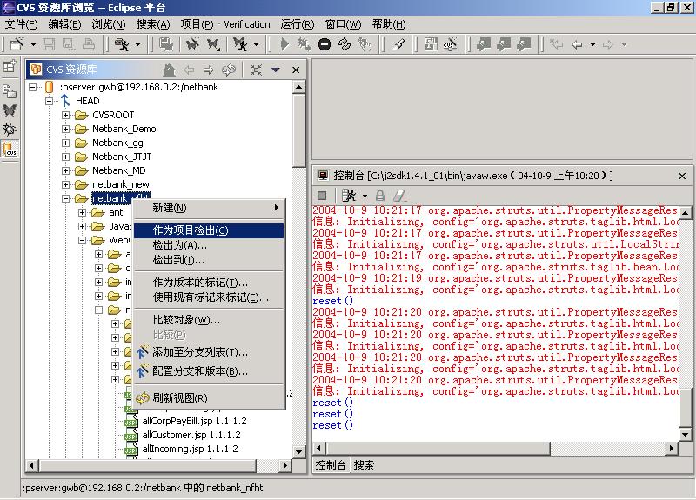Click Home icon in CVS repository view
This screenshot has height=500, width=696.
pos(169,70)
